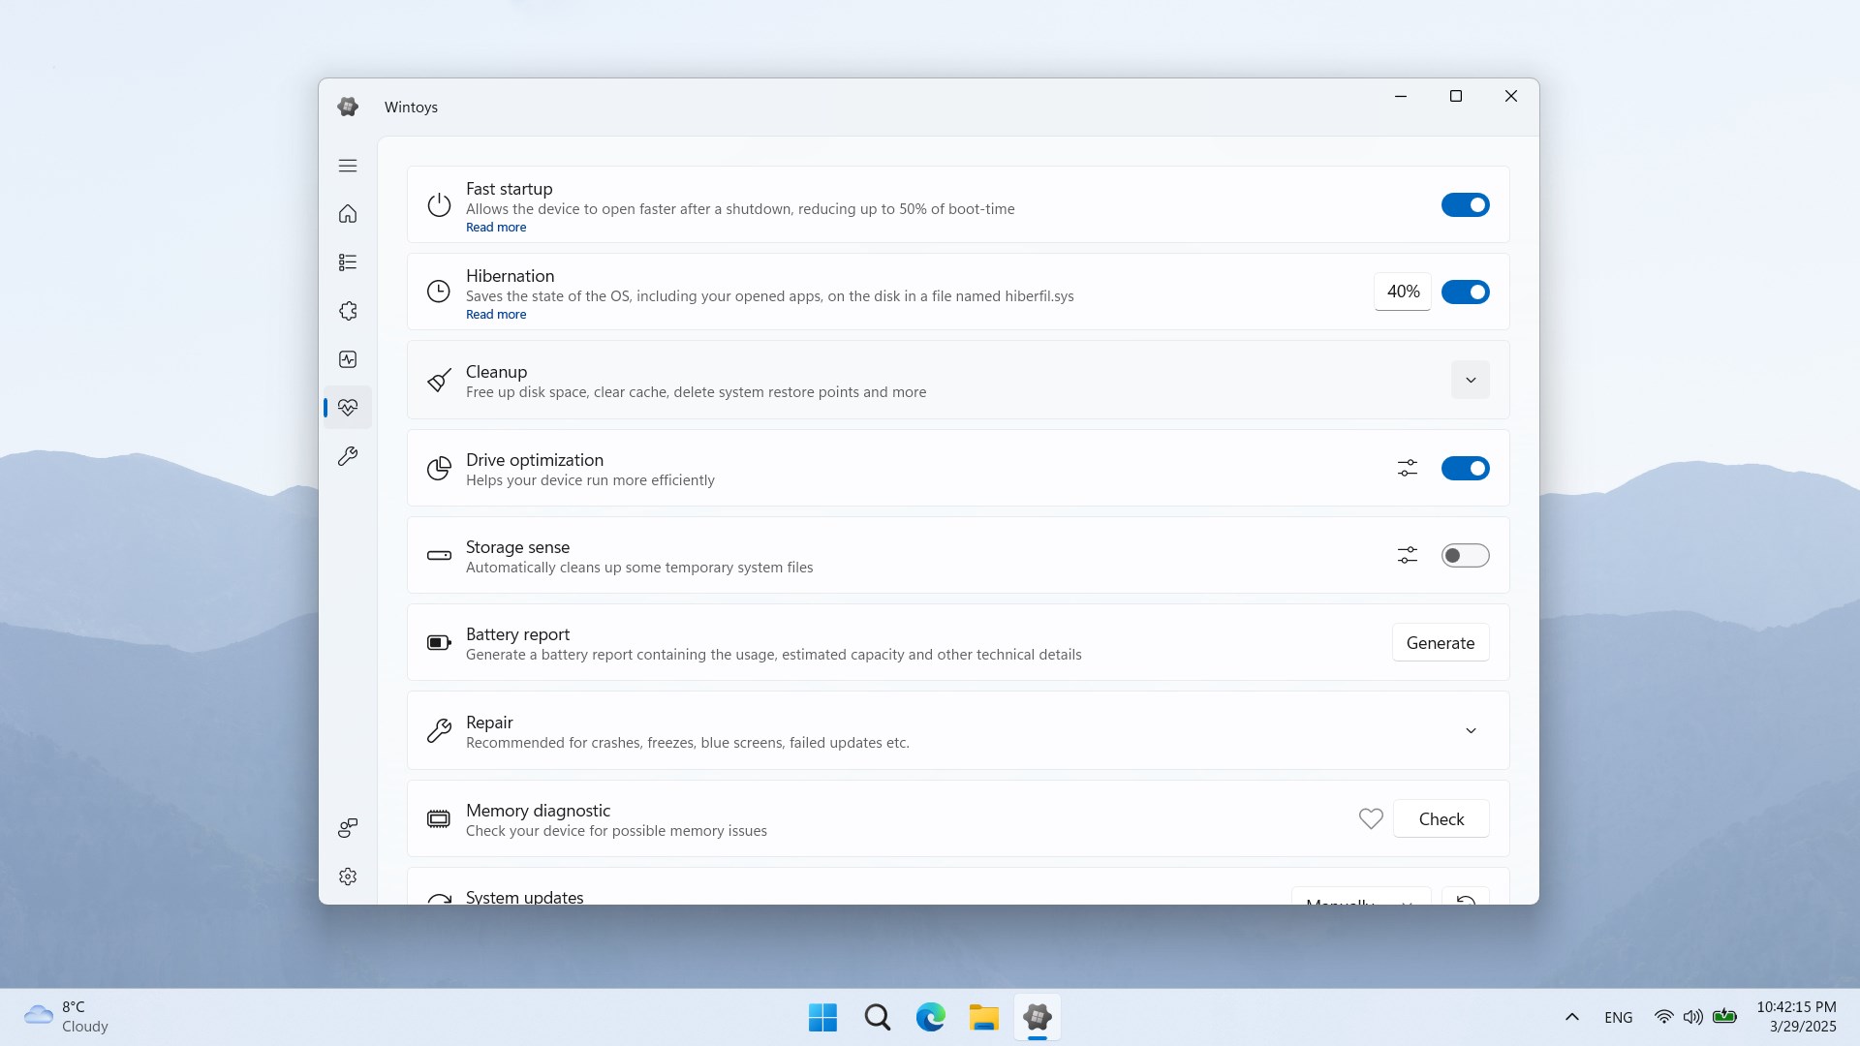
Task: Open Storage sense advanced options
Action: coord(1407,555)
